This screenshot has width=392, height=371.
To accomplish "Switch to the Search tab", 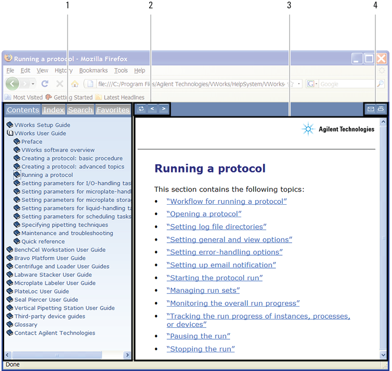I will click(80, 110).
